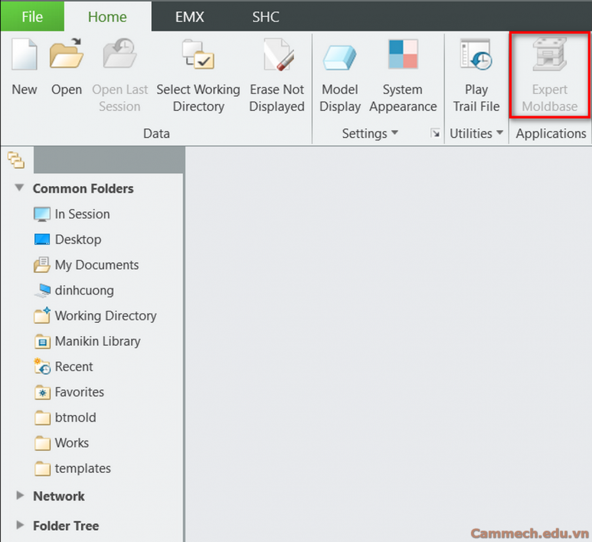Switch to the EMX tab
This screenshot has width=592, height=542.
click(x=189, y=16)
